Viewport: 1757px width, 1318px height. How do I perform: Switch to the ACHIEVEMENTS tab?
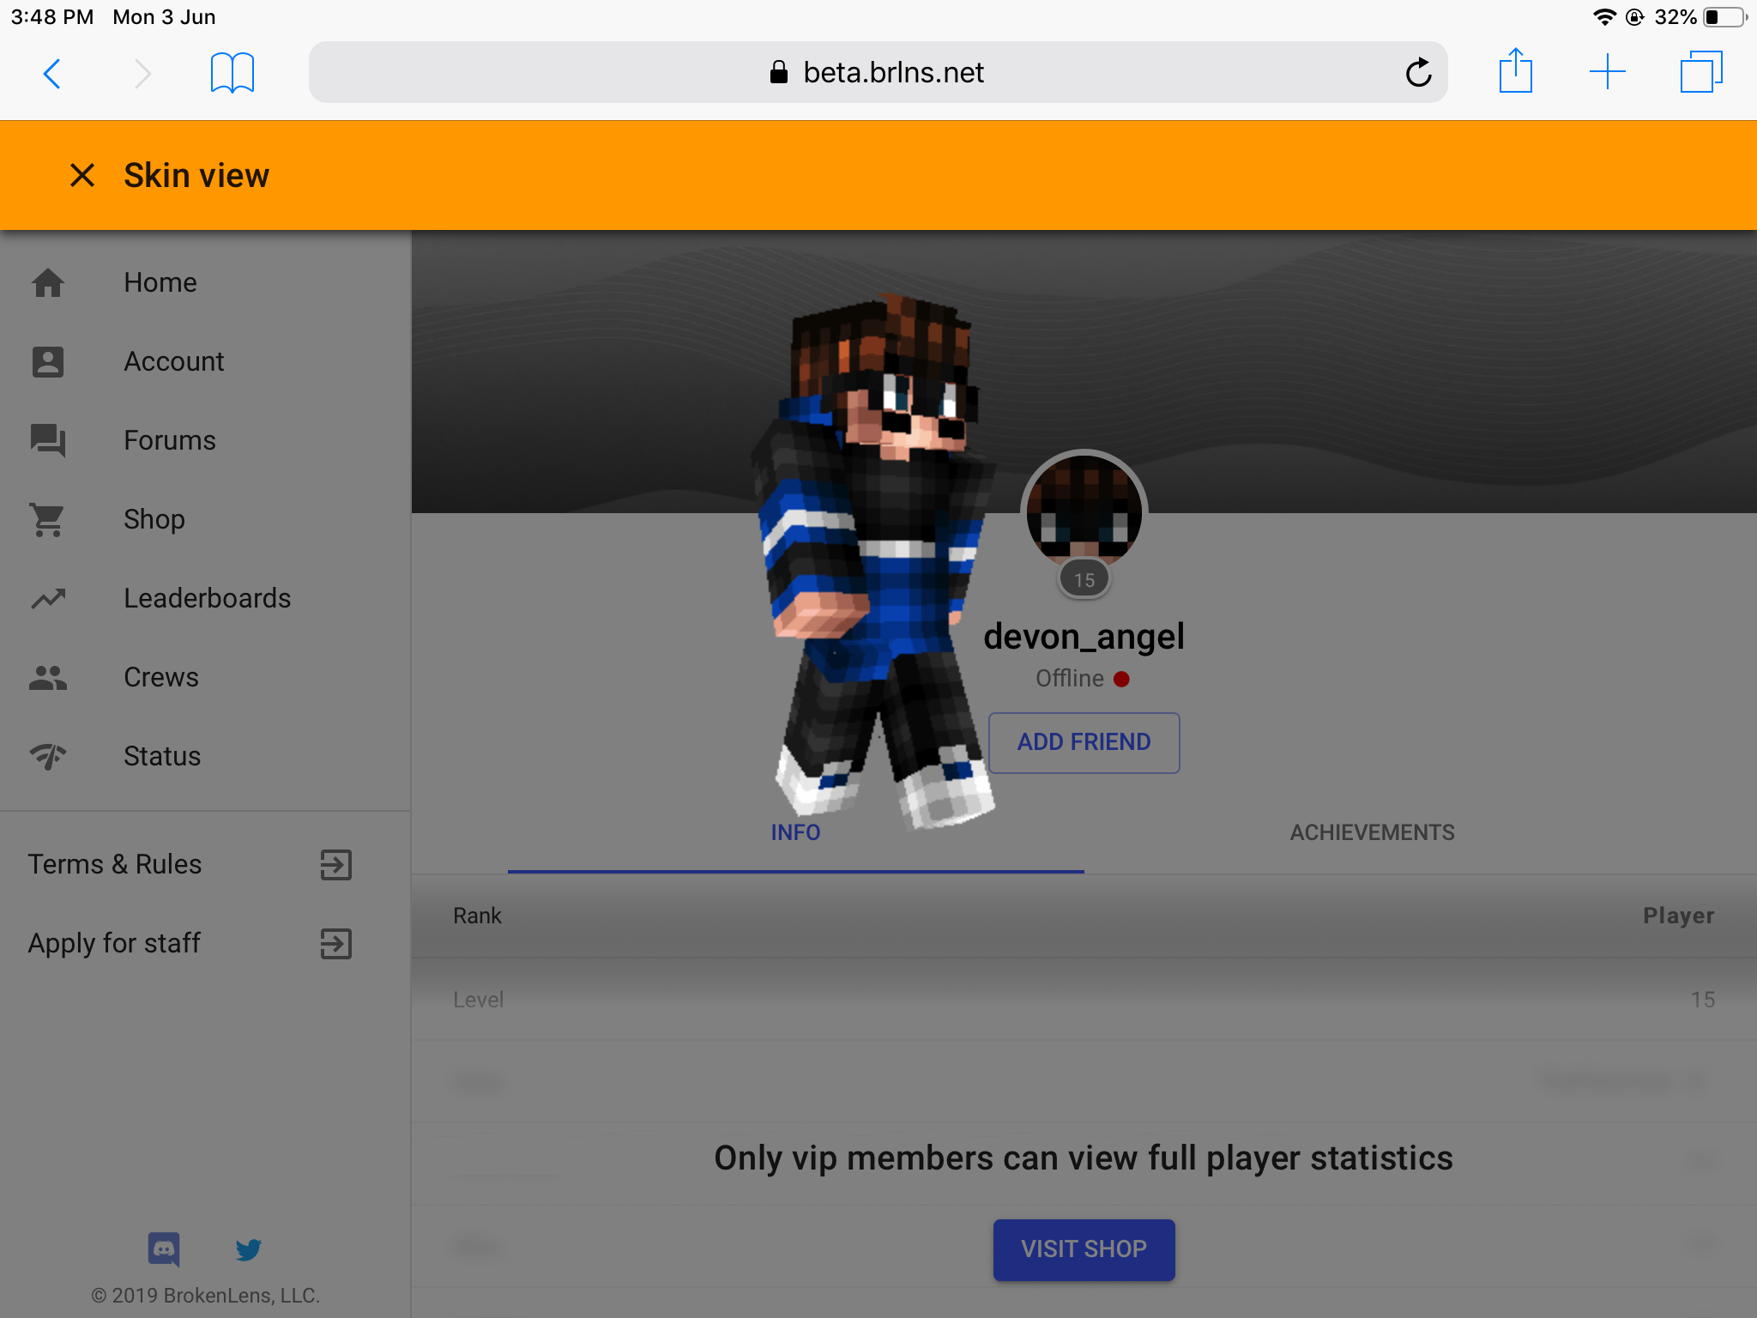pyautogui.click(x=1372, y=832)
